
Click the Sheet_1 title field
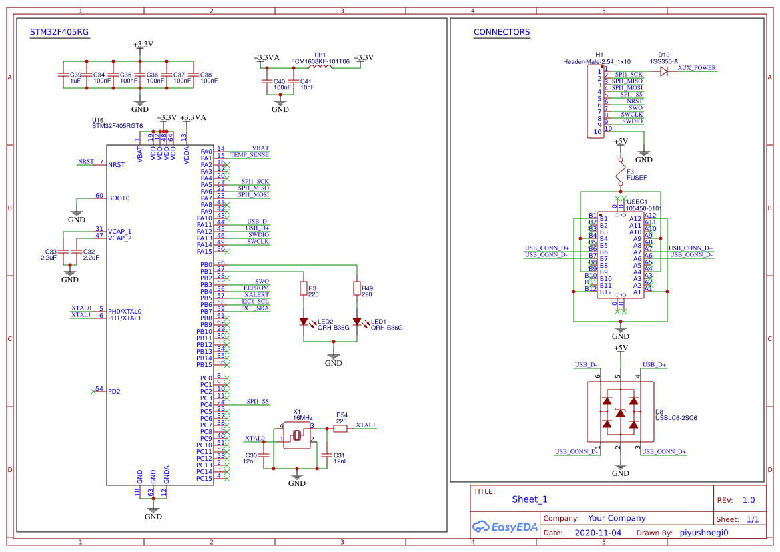coord(528,499)
